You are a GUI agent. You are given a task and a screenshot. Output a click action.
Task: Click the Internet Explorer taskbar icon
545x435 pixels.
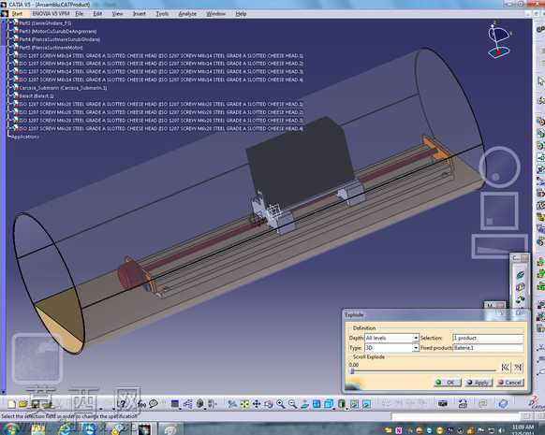point(66,429)
